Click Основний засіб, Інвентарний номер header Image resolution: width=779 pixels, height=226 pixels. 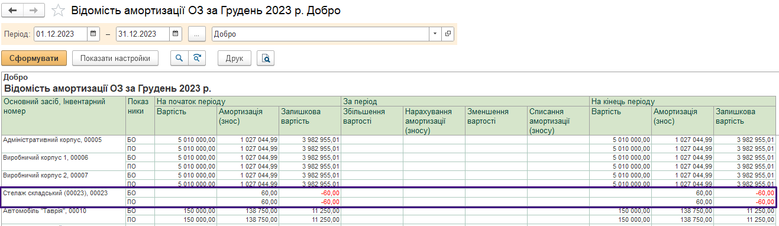pyautogui.click(x=63, y=115)
